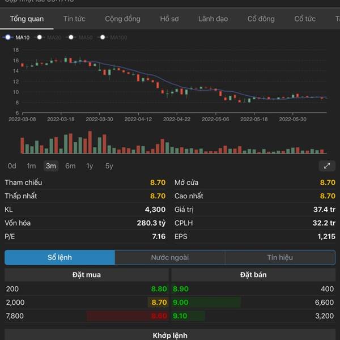Click the 400 ask volume
340x340 pixels.
[327, 289]
